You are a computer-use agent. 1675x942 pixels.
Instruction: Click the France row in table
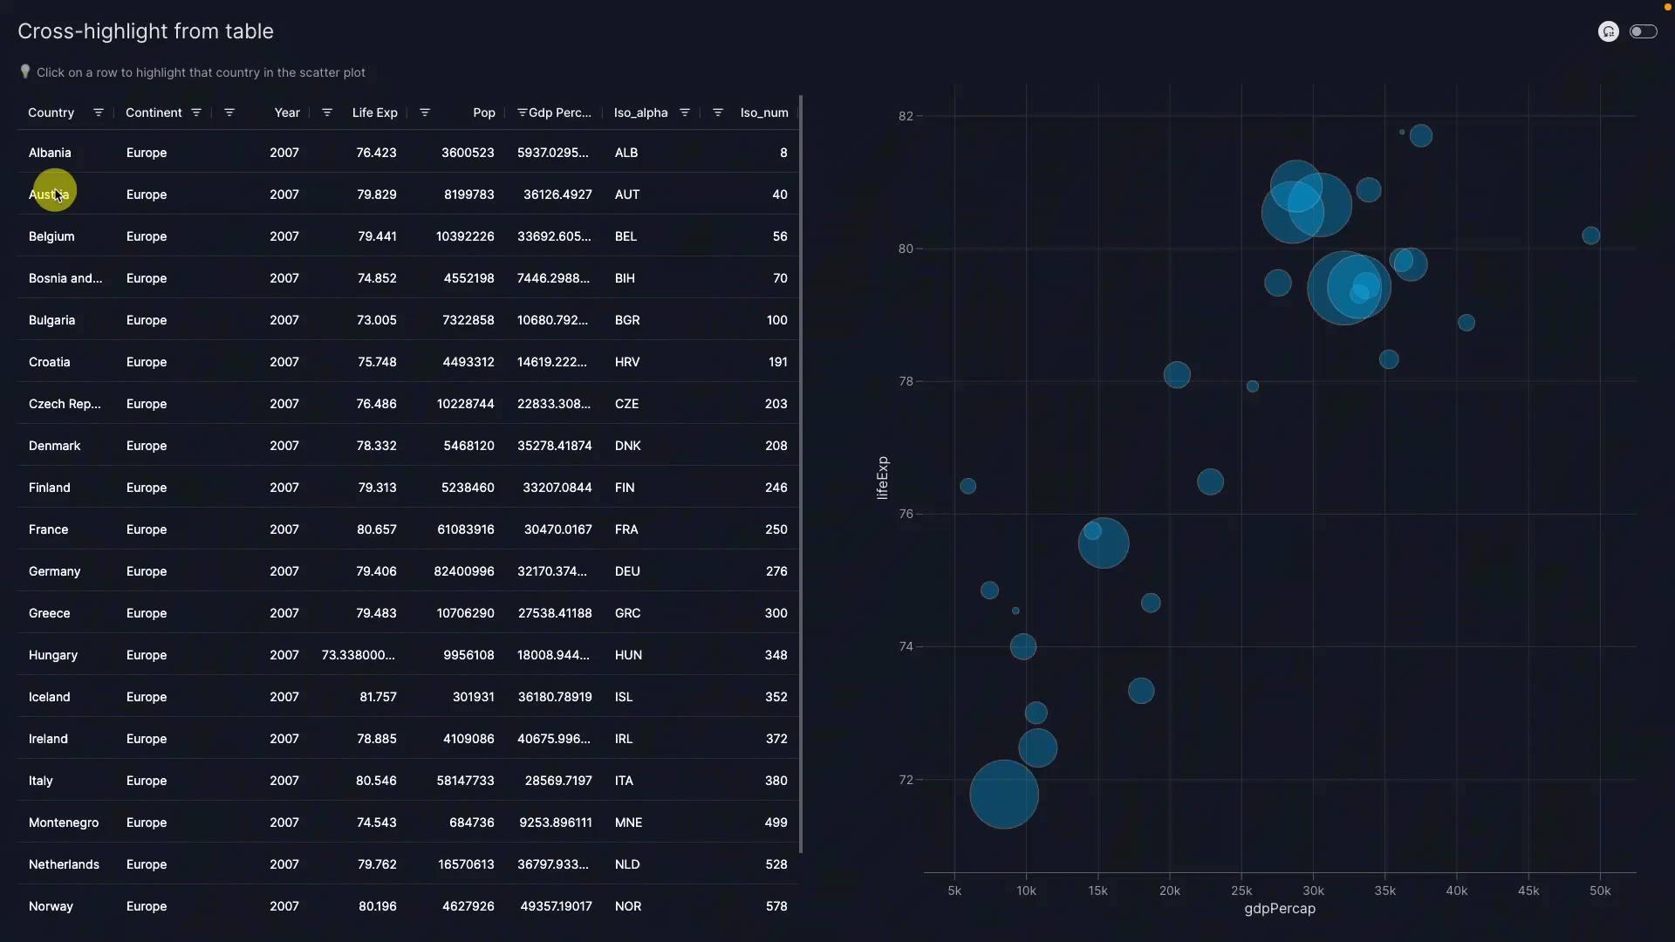[x=48, y=529]
